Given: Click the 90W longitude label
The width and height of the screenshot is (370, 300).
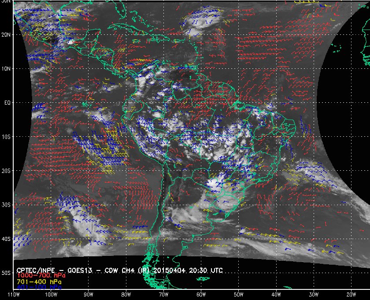Looking at the screenshot, I should tap(89, 295).
